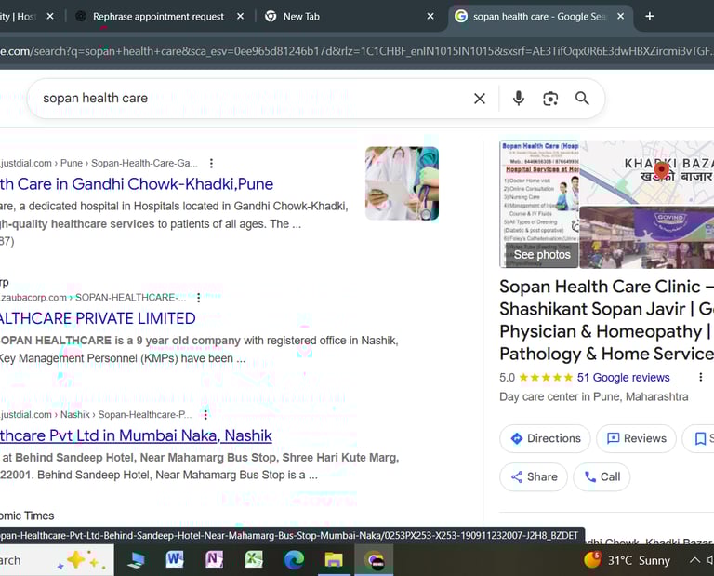Open more options for the zaubacorp result

[199, 298]
